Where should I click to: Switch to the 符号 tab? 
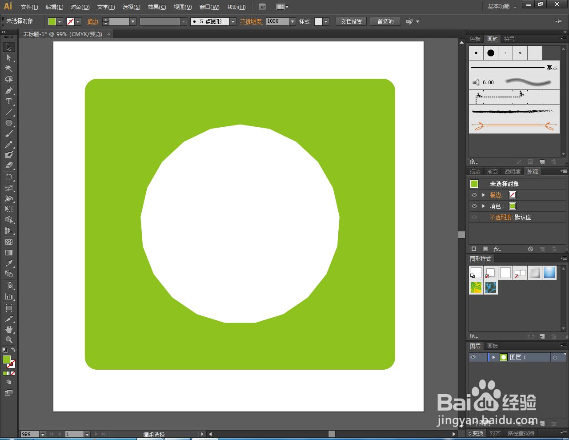509,39
